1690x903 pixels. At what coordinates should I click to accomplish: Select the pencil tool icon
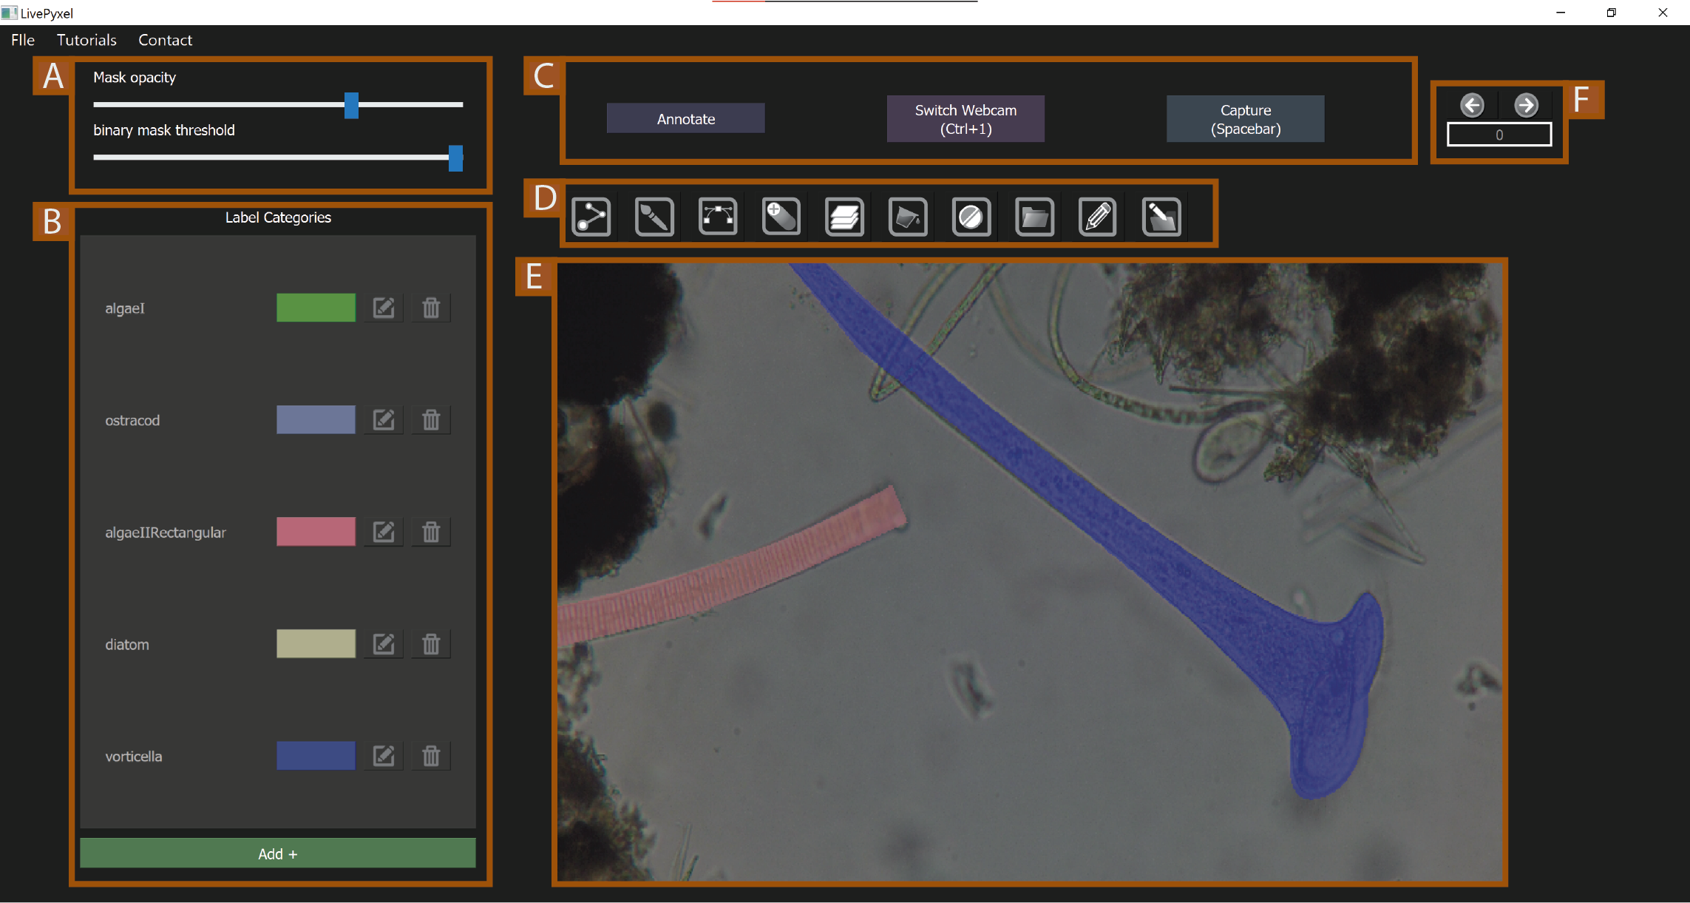[1097, 217]
